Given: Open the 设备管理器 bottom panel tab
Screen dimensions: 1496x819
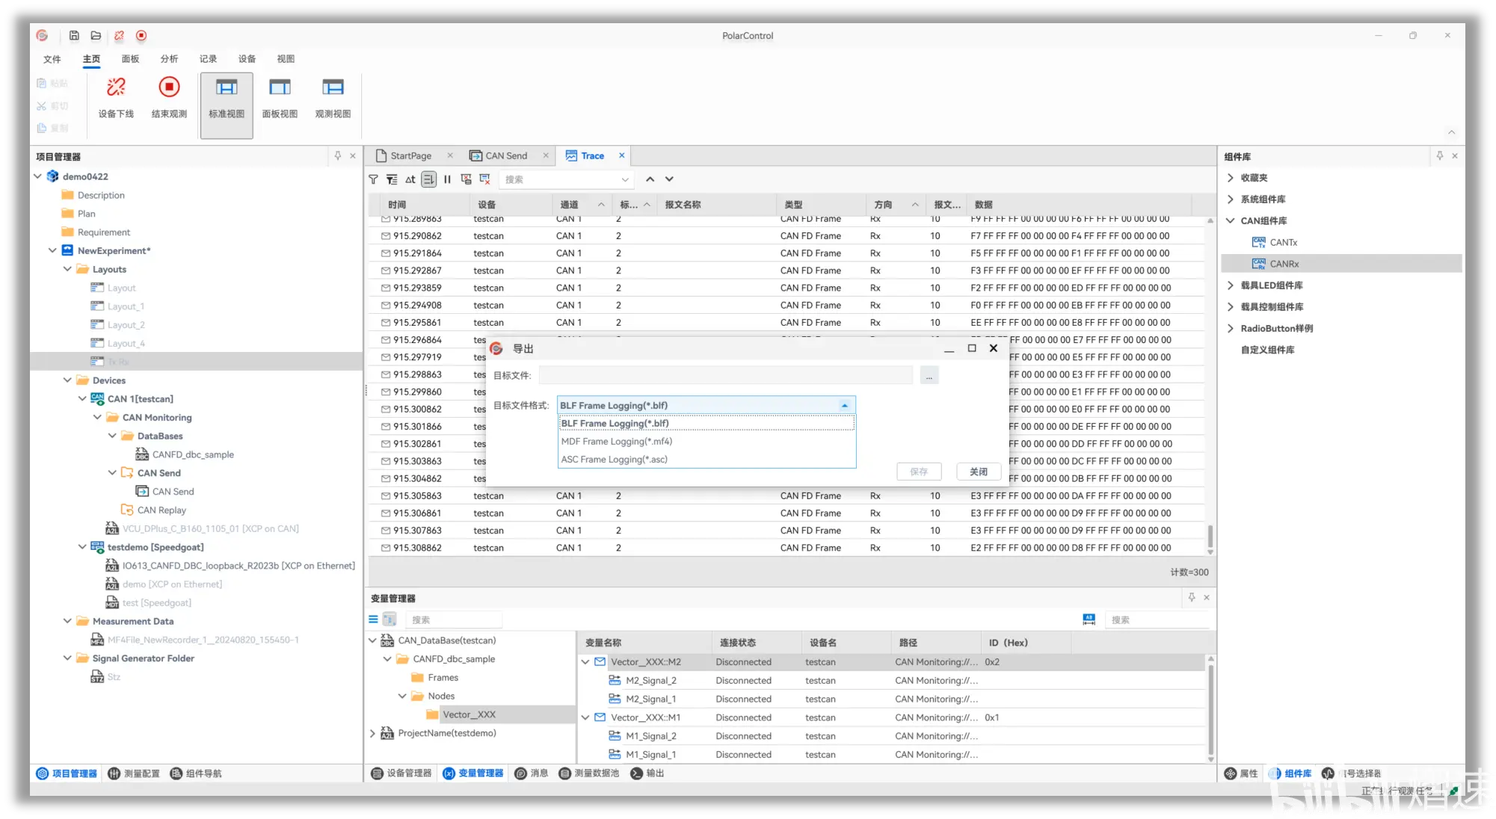Looking at the screenshot, I should (x=401, y=773).
